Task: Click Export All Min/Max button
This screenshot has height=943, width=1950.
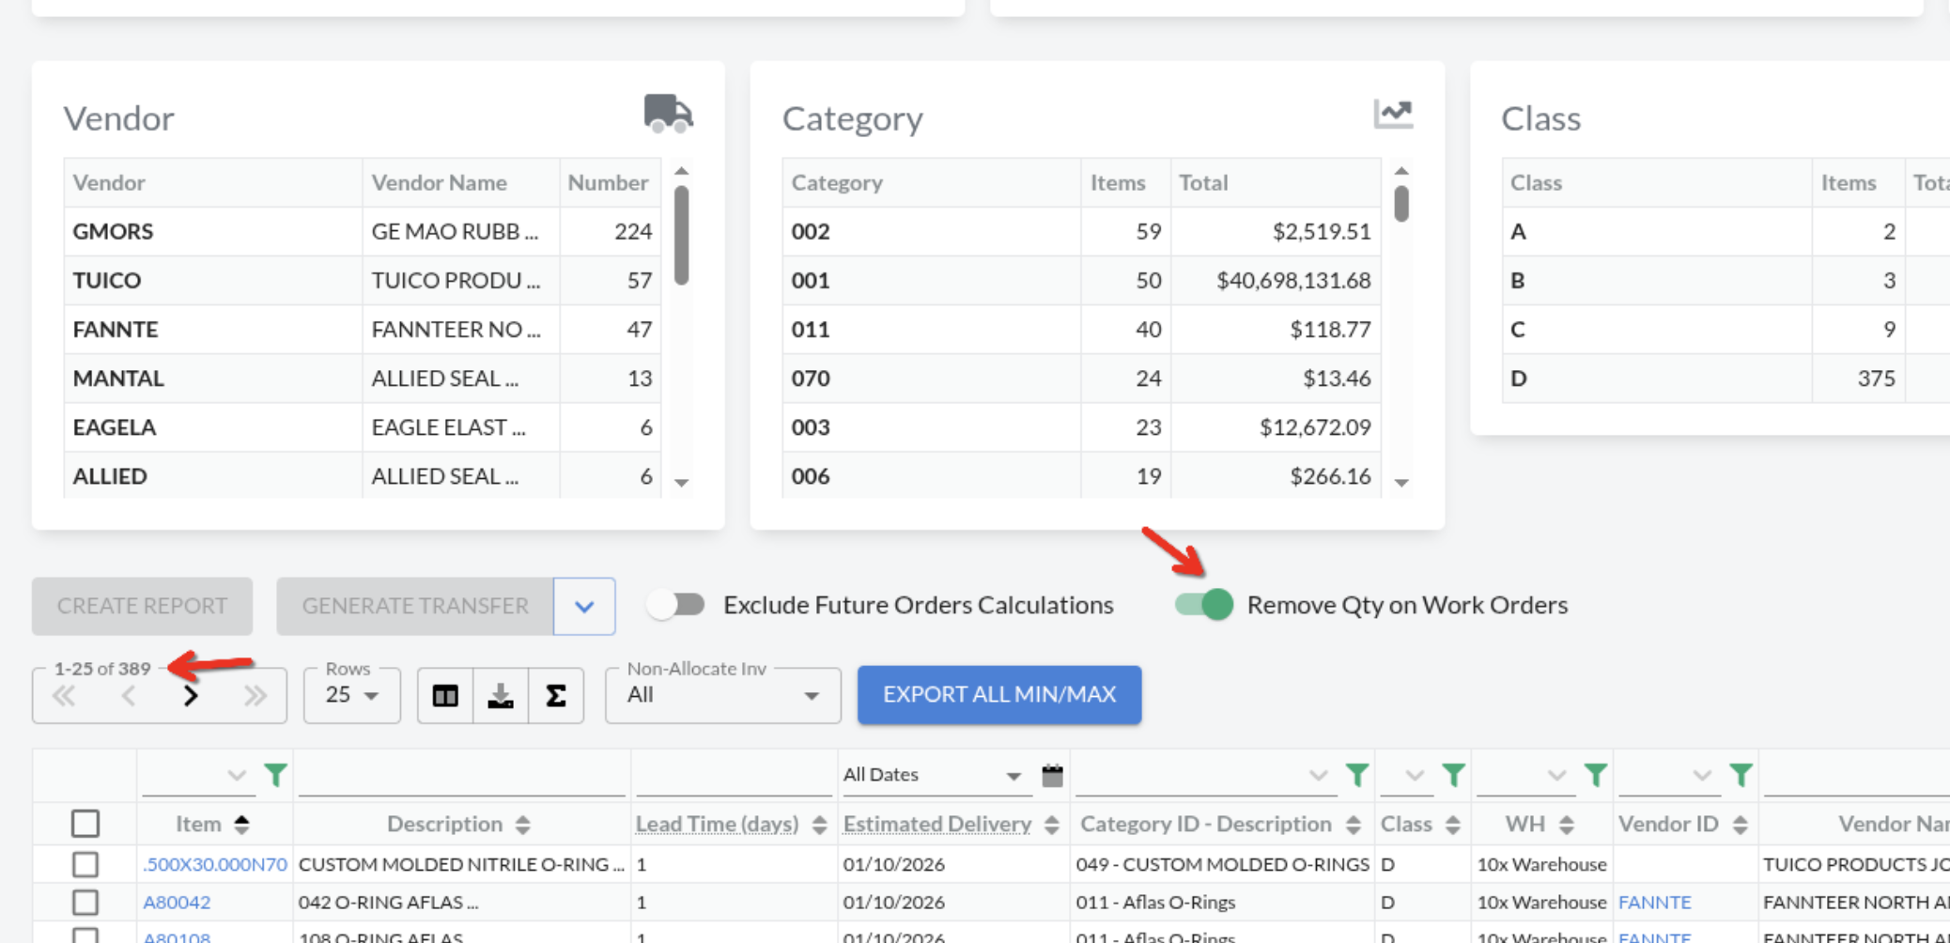Action: [999, 695]
